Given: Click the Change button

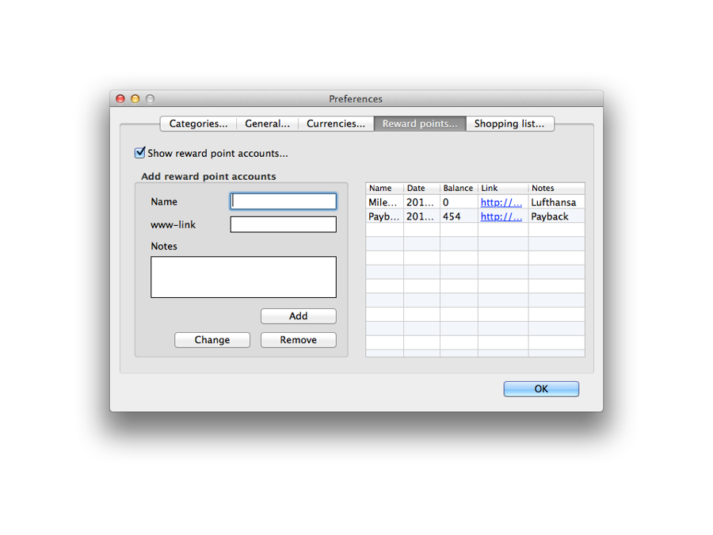Looking at the screenshot, I should [x=212, y=340].
